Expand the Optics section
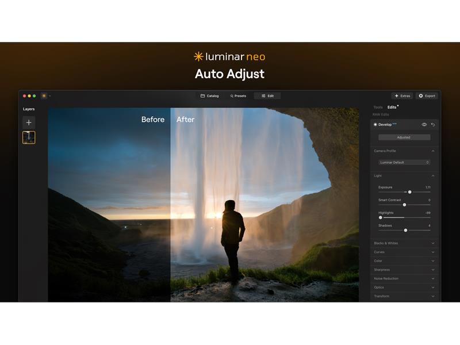Viewport: 460px width, 345px height. (x=404, y=287)
